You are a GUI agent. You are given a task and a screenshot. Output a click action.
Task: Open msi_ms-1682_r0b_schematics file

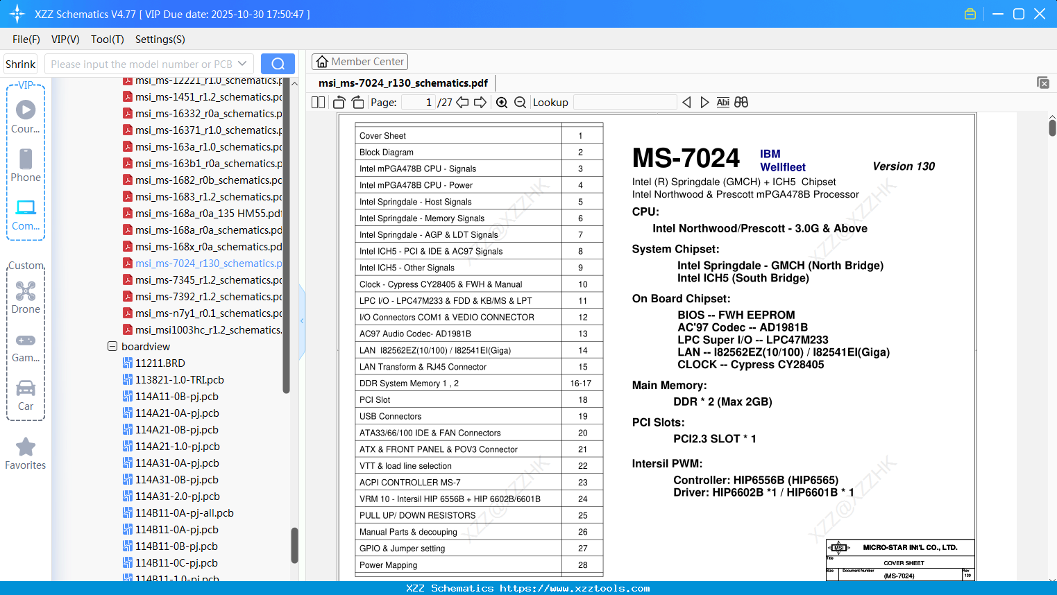coord(203,180)
